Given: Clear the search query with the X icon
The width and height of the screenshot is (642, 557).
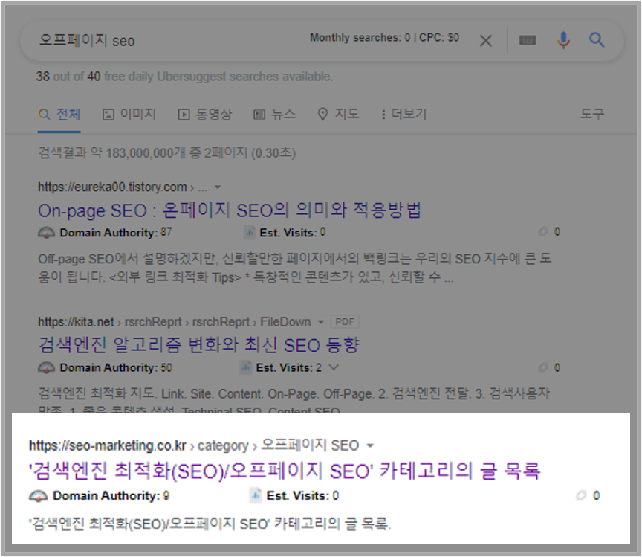Looking at the screenshot, I should coord(486,40).
